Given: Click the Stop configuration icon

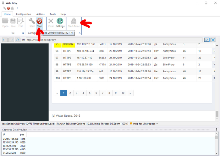Looking at the screenshot, I should click(x=39, y=21).
